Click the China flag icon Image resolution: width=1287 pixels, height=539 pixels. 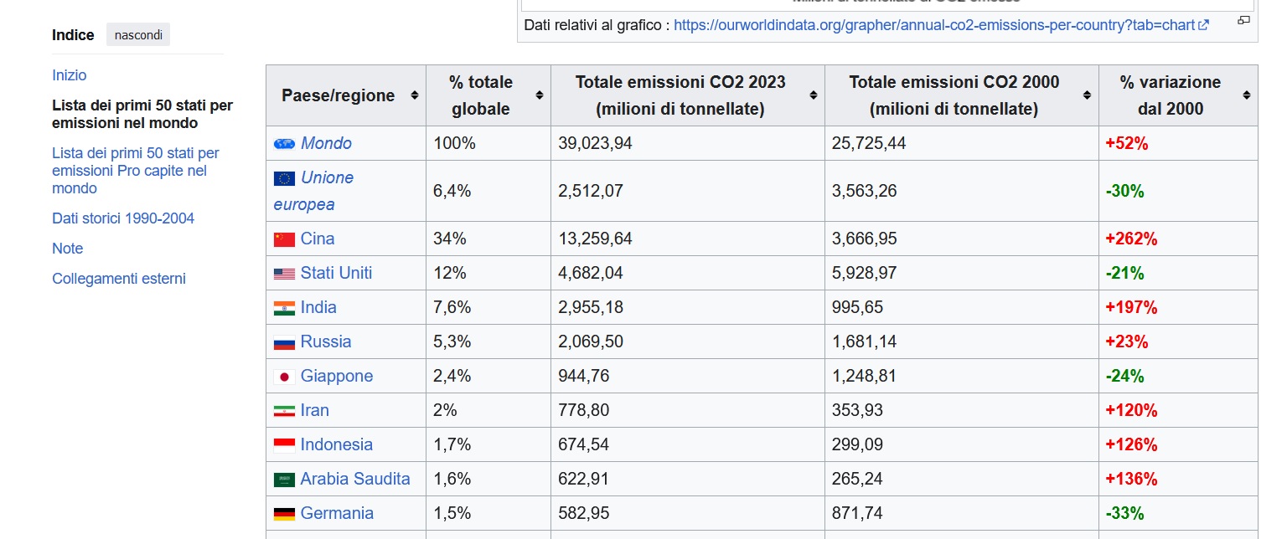[x=284, y=239]
